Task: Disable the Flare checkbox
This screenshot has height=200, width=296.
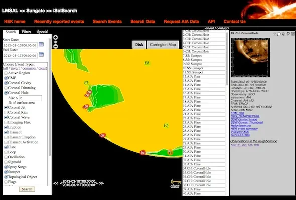Action: (x=6, y=147)
